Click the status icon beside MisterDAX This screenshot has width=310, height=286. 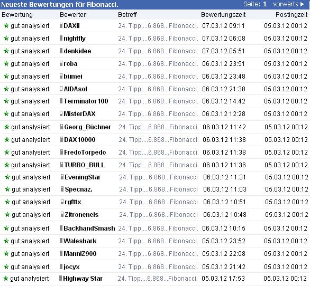61,113
